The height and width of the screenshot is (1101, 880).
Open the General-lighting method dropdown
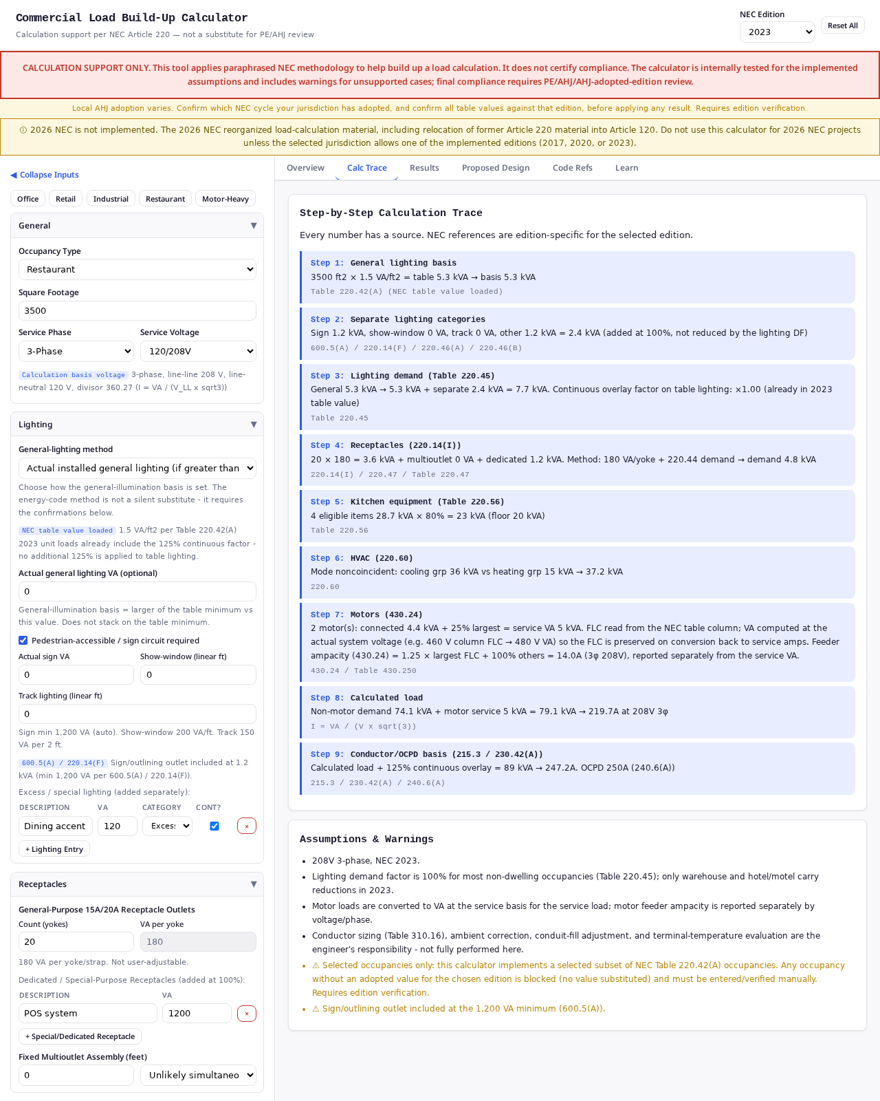click(137, 468)
